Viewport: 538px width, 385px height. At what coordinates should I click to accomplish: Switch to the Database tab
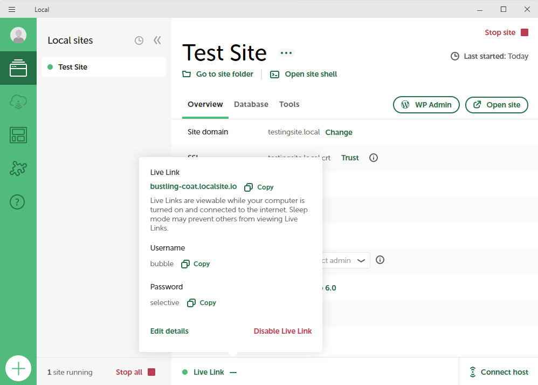251,104
